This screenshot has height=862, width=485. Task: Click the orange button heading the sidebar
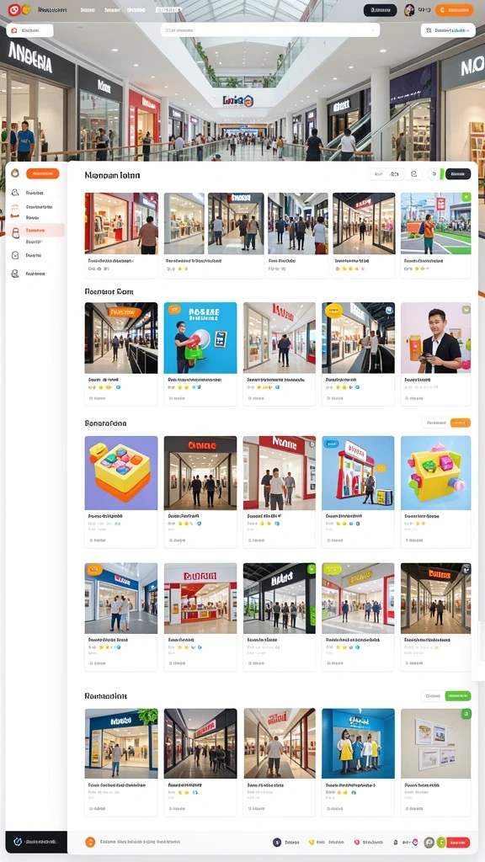pos(42,173)
